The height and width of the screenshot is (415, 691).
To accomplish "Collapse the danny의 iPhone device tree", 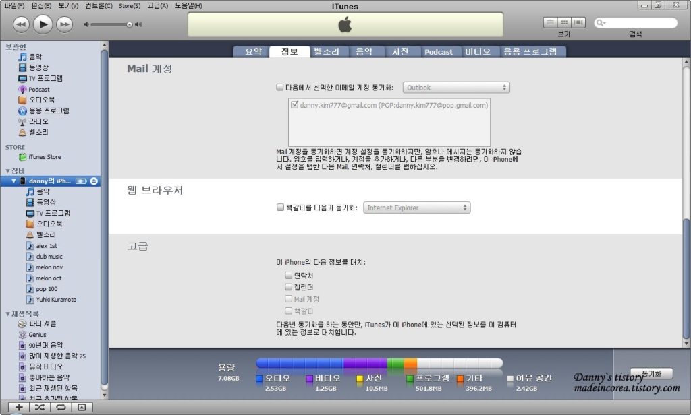I will [13, 181].
